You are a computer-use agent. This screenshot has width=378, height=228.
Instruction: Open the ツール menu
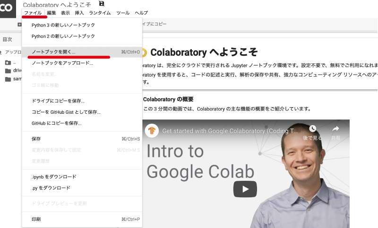click(123, 13)
